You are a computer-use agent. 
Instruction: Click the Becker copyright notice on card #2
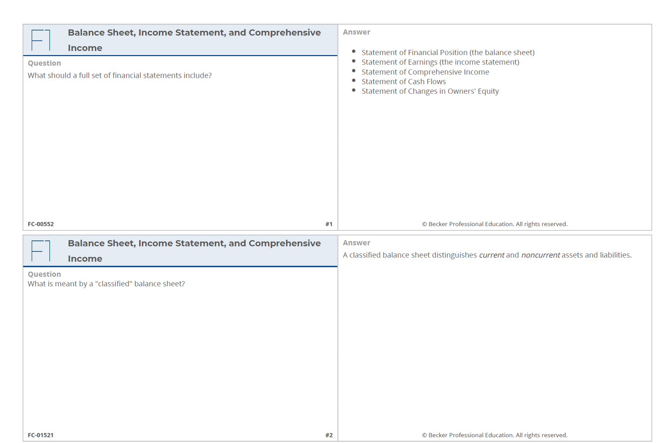pos(494,435)
